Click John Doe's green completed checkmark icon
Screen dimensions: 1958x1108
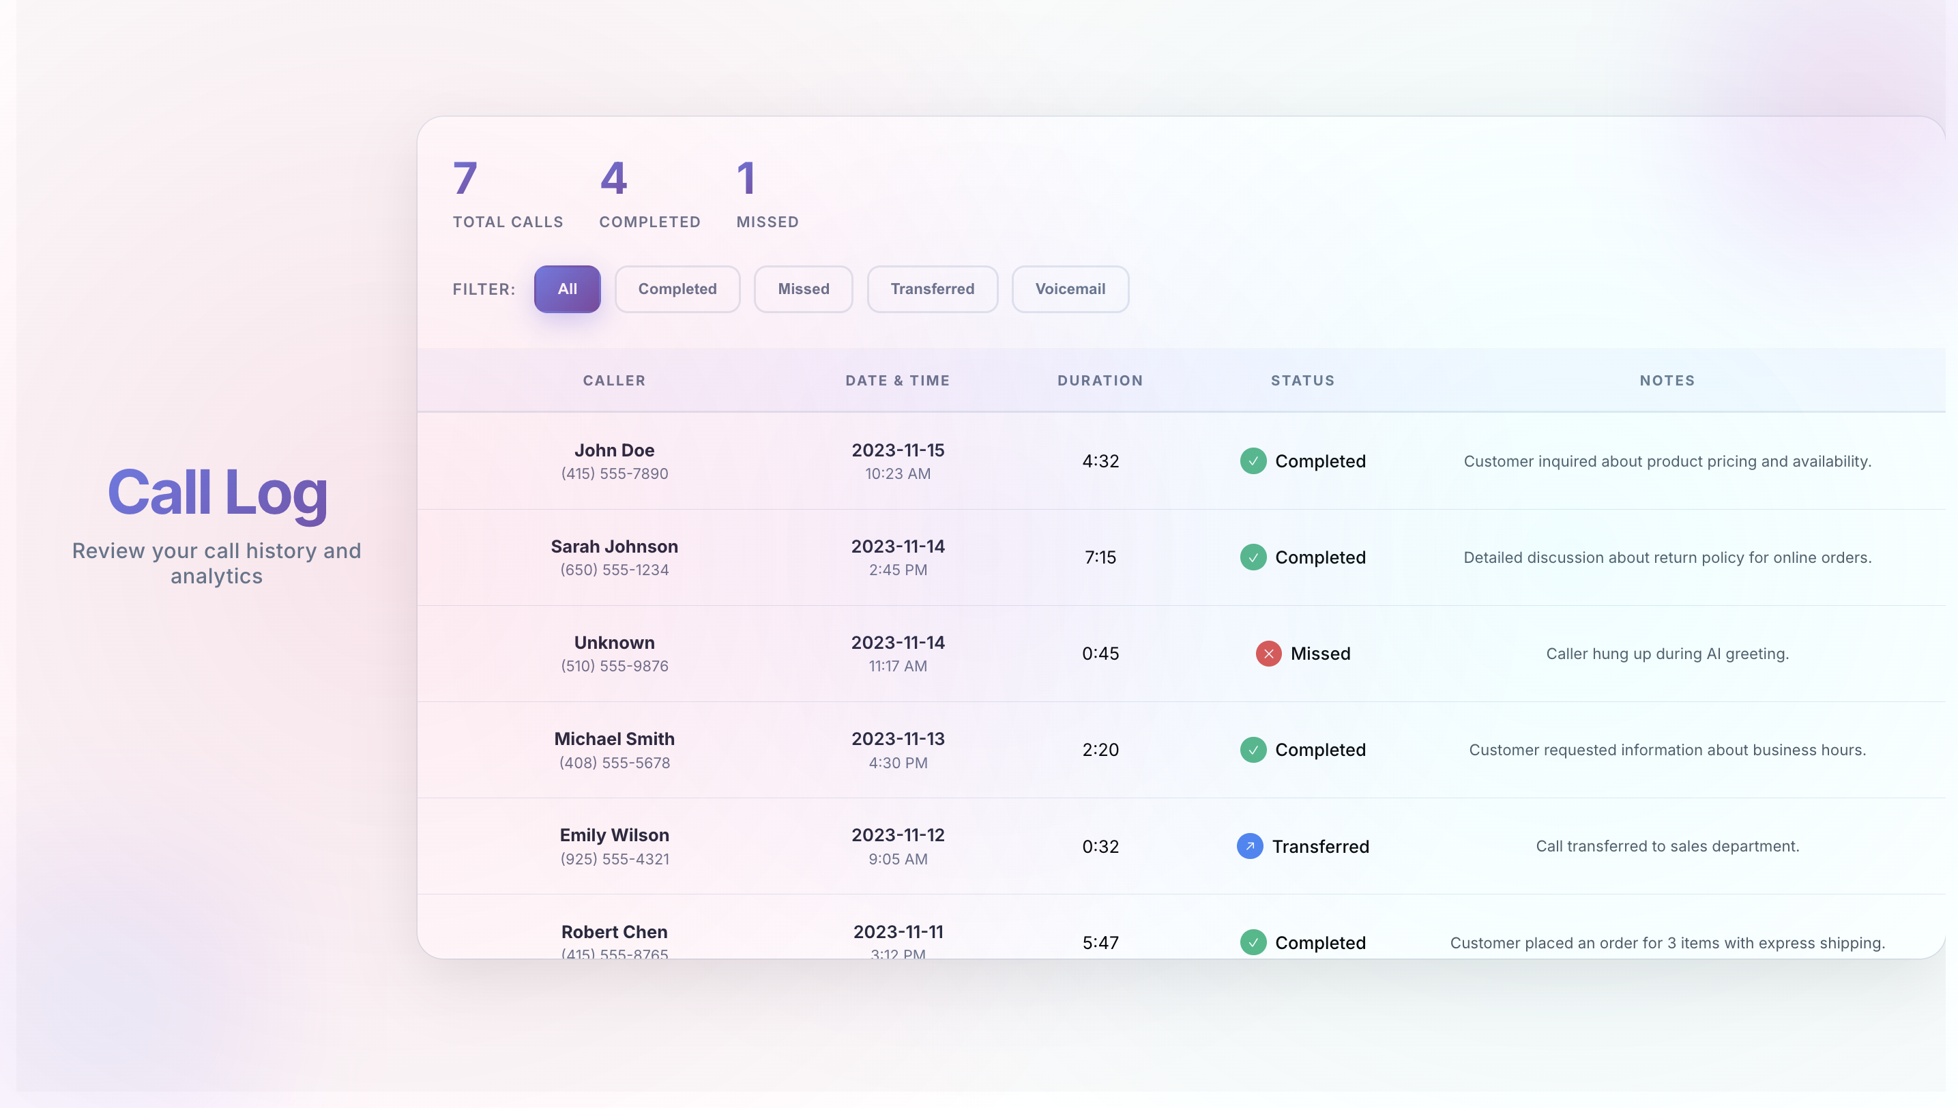[x=1253, y=461]
